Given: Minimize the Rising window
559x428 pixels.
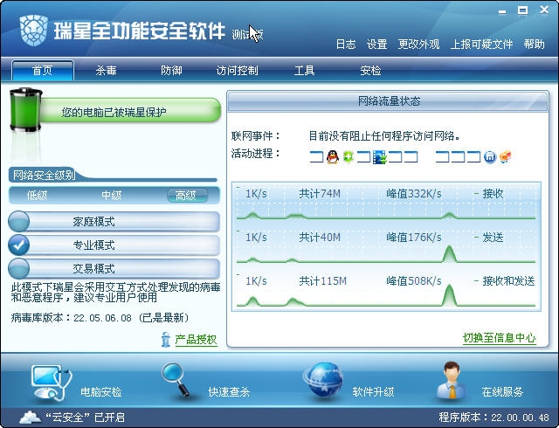Looking at the screenshot, I should click(502, 10).
